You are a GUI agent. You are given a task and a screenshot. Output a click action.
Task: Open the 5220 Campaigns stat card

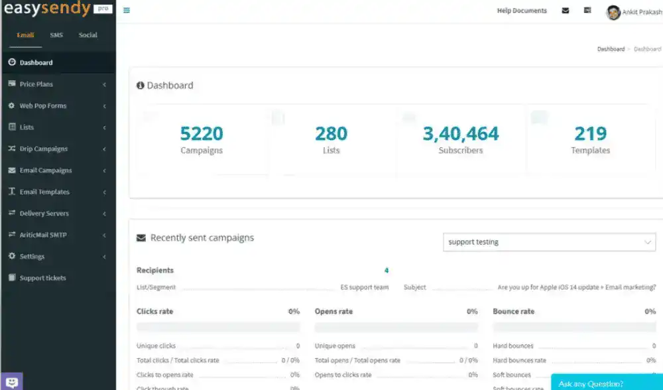click(202, 140)
